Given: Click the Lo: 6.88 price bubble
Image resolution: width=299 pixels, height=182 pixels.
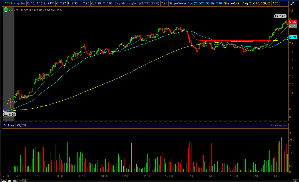Looking at the screenshot, I should click(9, 115).
